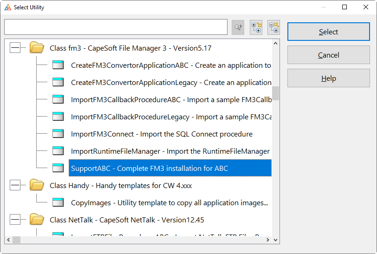377x254 pixels.
Task: Click the contract all tree nodes icon
Action: (x=273, y=27)
